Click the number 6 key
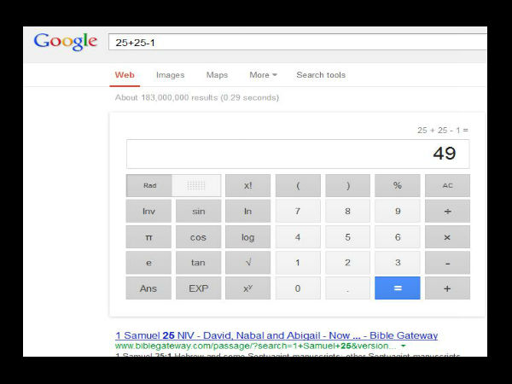512x384 pixels. 398,237
